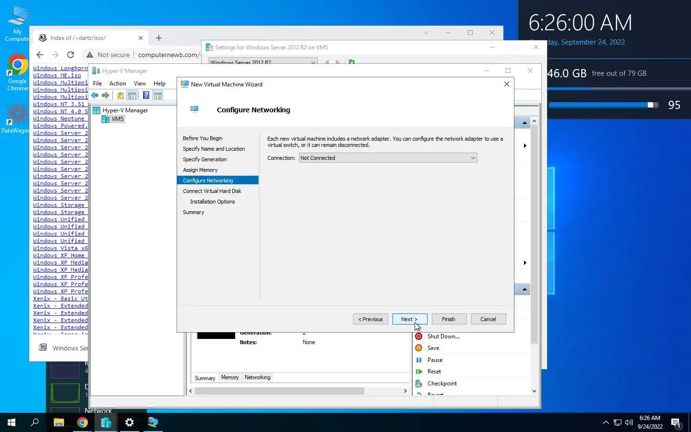Open the My Computer desktop icon
This screenshot has height=432, width=691.
pyautogui.click(x=17, y=24)
